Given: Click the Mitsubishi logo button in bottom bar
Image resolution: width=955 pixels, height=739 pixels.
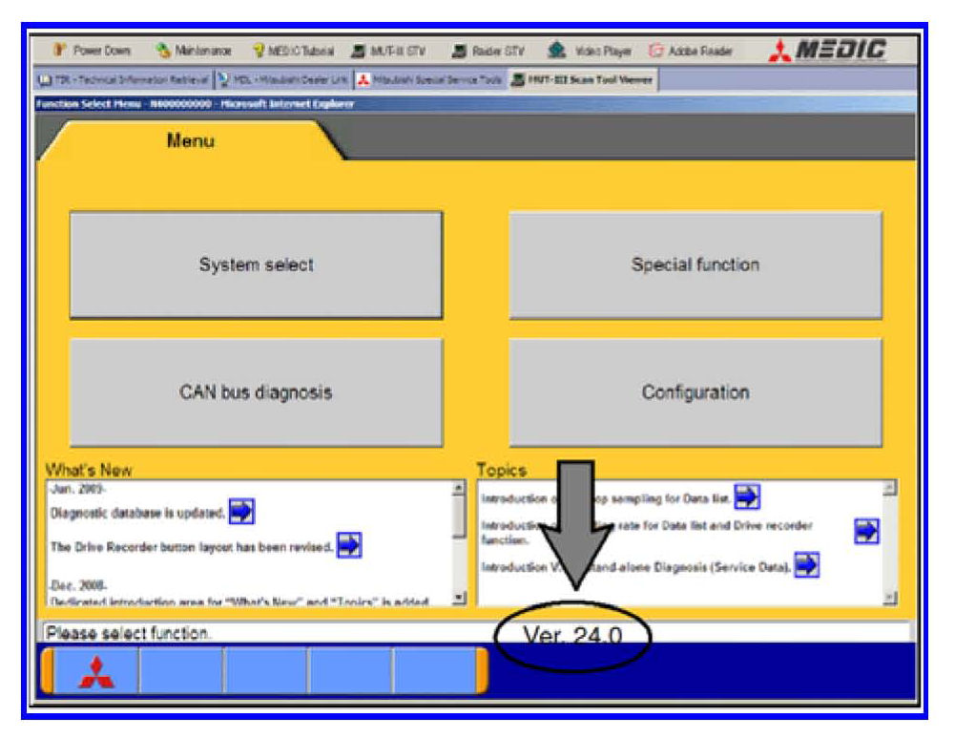Looking at the screenshot, I should coord(94,670).
